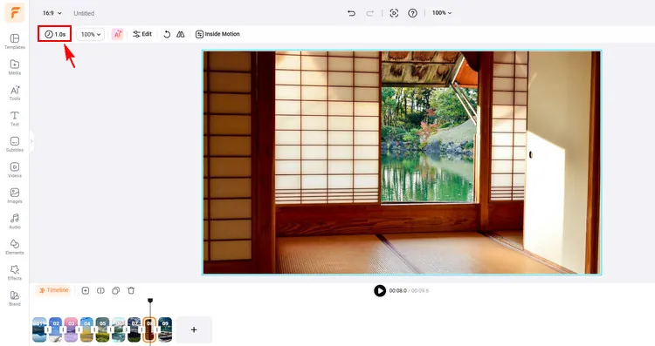Click the Untitled project name field

(84, 13)
